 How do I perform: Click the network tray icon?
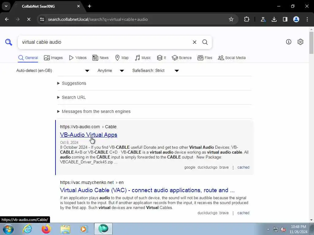click(x=276, y=229)
